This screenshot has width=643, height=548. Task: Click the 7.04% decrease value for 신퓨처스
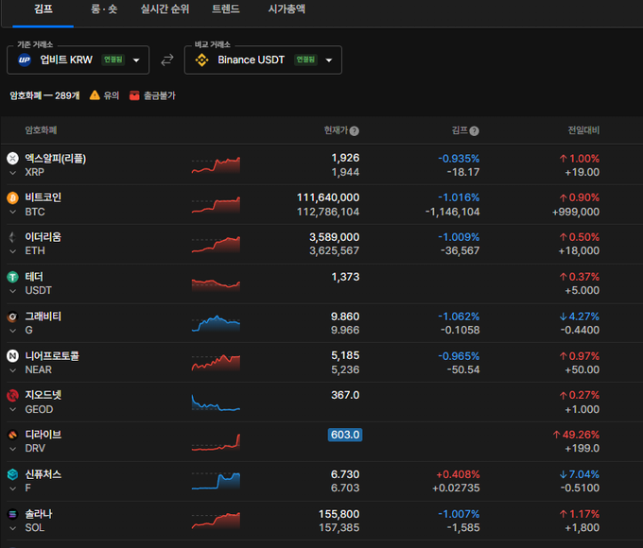580,474
